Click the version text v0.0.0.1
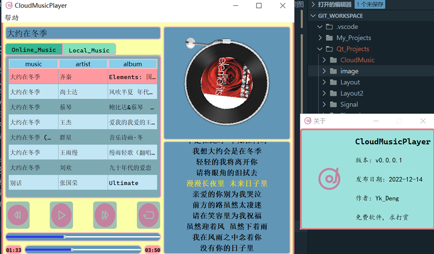The height and width of the screenshot is (254, 434). (389, 160)
